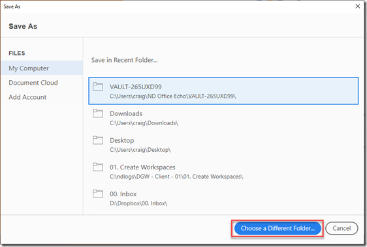Viewport: 367px width, 247px height.
Task: Click path C:\Users\craig\Desktop\
Action: (x=140, y=150)
